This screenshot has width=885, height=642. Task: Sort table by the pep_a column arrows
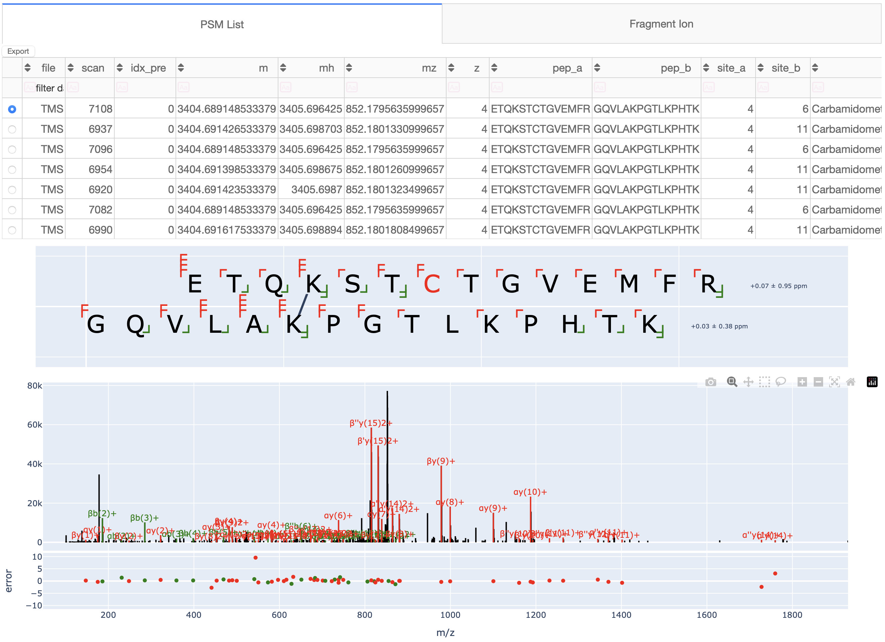(494, 68)
